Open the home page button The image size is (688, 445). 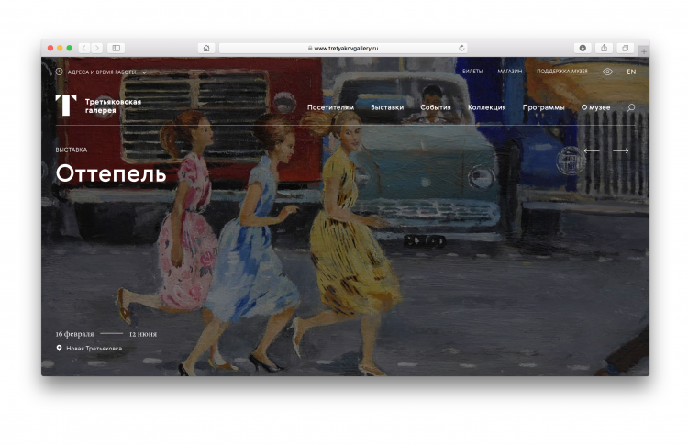point(206,48)
